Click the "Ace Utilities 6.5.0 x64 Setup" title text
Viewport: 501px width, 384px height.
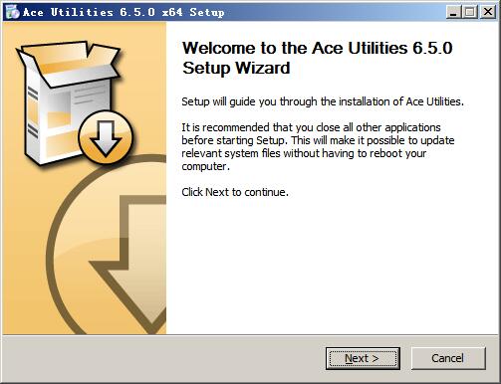[x=124, y=12]
